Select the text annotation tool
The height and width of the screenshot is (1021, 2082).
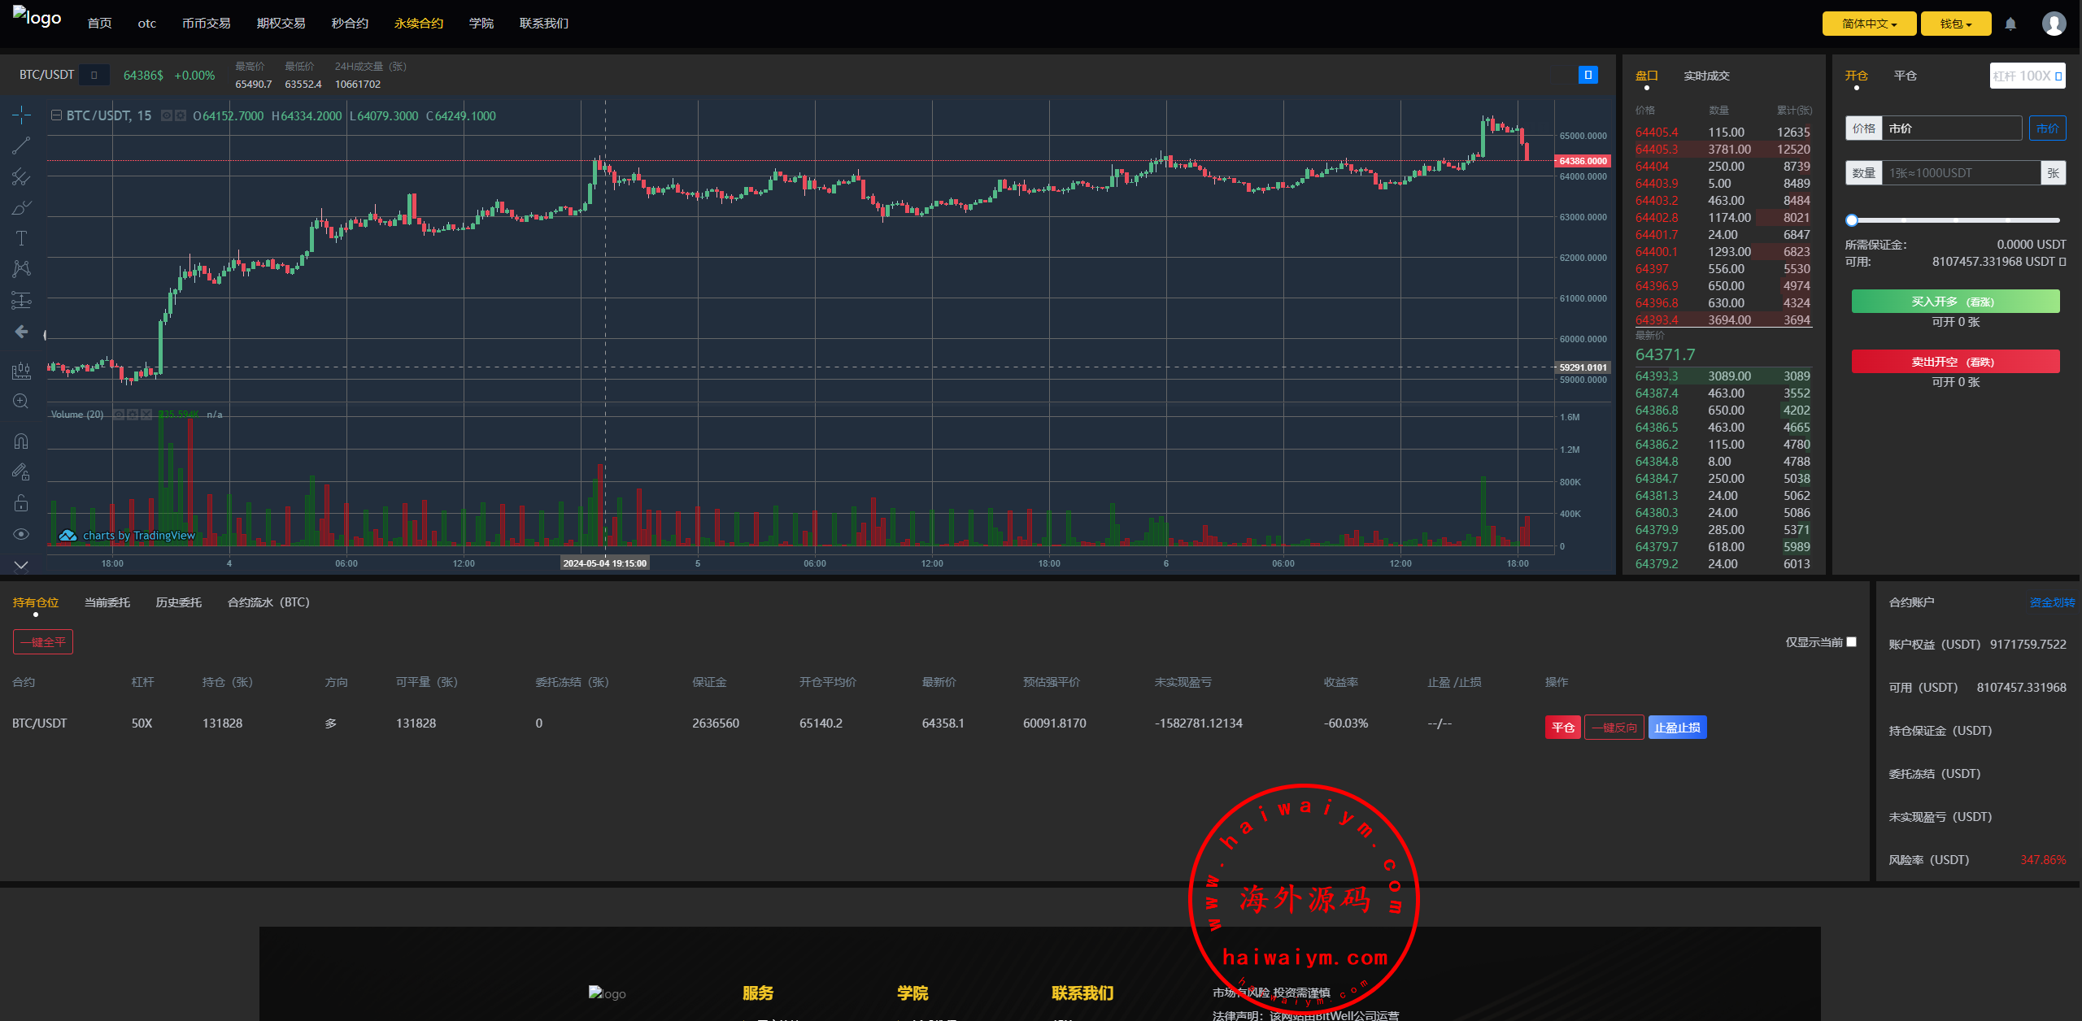pos(21,238)
